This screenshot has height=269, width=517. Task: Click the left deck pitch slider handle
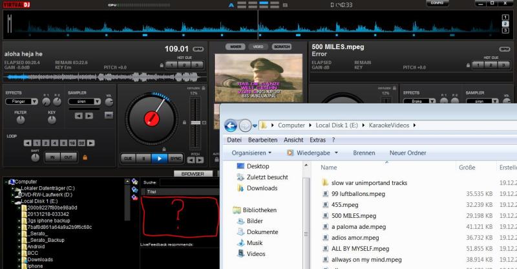pyautogui.click(x=195, y=121)
